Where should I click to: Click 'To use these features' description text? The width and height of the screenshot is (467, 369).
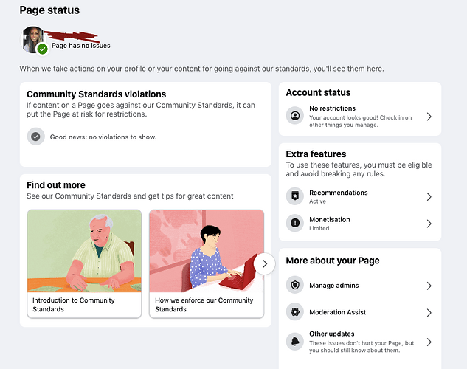(x=359, y=169)
